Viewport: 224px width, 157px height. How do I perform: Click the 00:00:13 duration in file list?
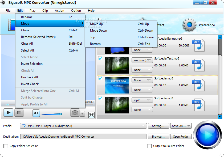pos(160,85)
